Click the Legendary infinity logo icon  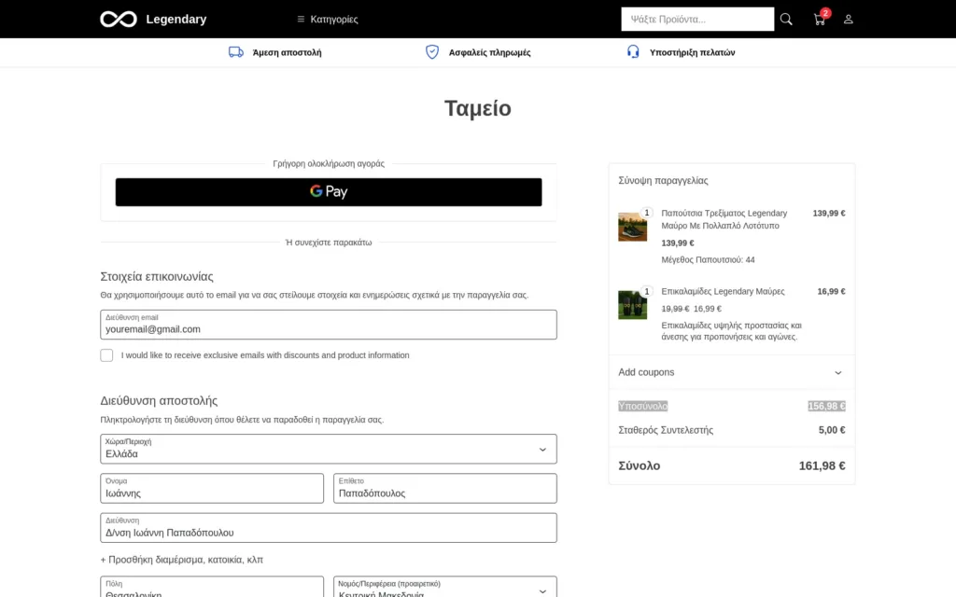tap(119, 19)
